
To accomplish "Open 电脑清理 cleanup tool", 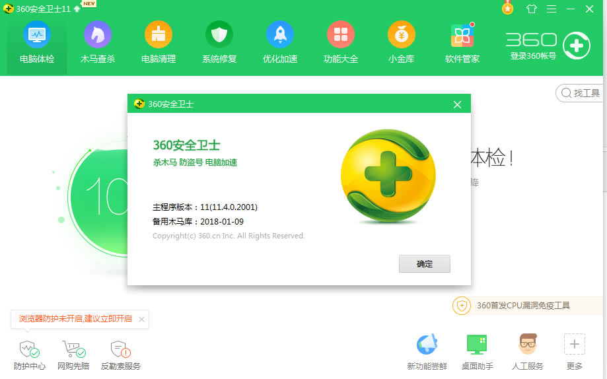I will tap(159, 43).
